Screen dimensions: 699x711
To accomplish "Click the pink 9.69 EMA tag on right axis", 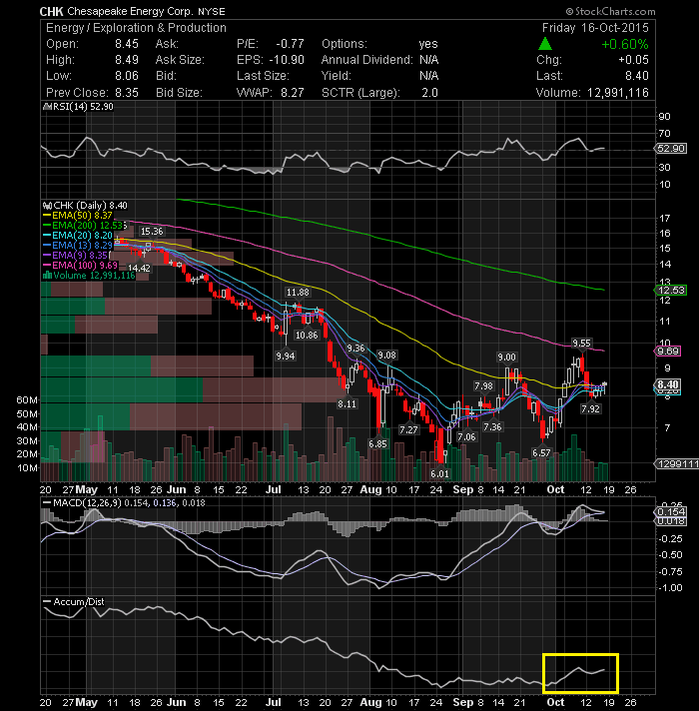I will click(668, 352).
